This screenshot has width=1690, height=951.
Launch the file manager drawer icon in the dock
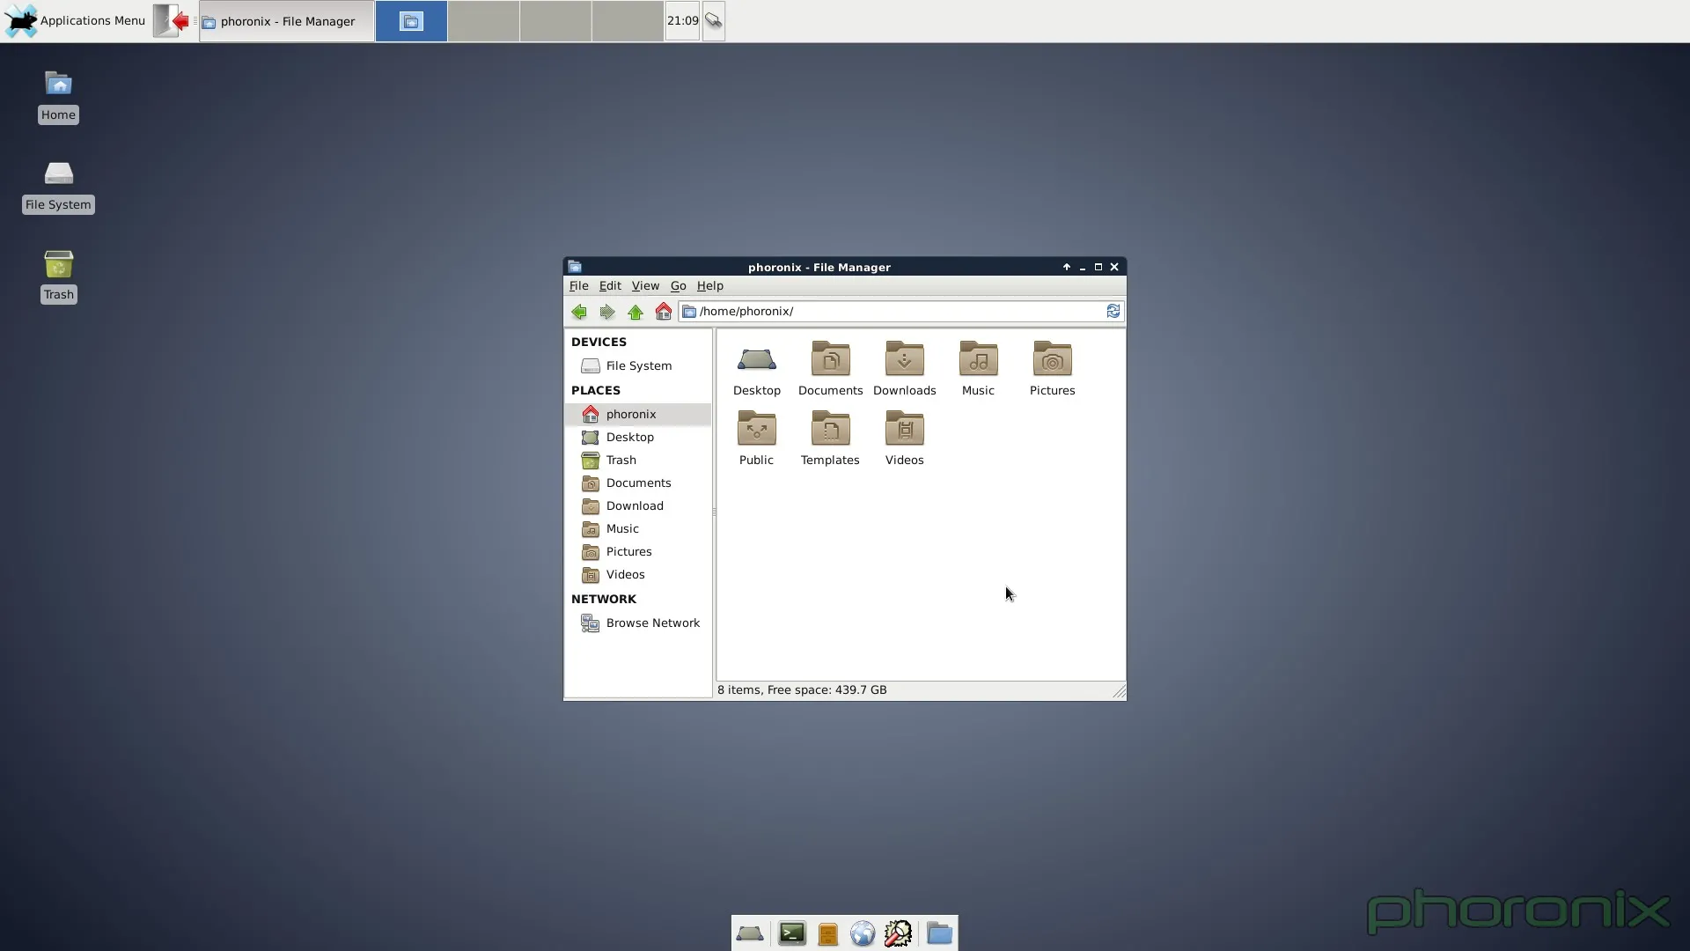click(x=827, y=933)
